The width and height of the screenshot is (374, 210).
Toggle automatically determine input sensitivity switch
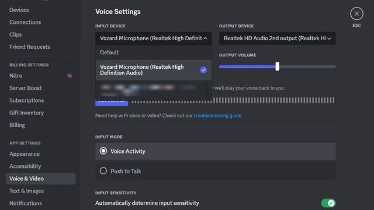[x=328, y=203]
